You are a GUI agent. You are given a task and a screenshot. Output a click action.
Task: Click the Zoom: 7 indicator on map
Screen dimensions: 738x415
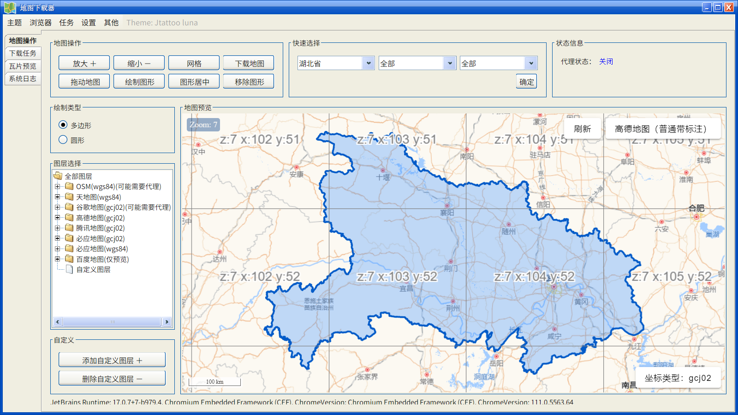[x=203, y=125]
